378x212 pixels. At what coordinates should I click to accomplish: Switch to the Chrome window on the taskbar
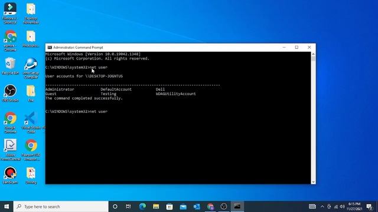[x=210, y=207]
